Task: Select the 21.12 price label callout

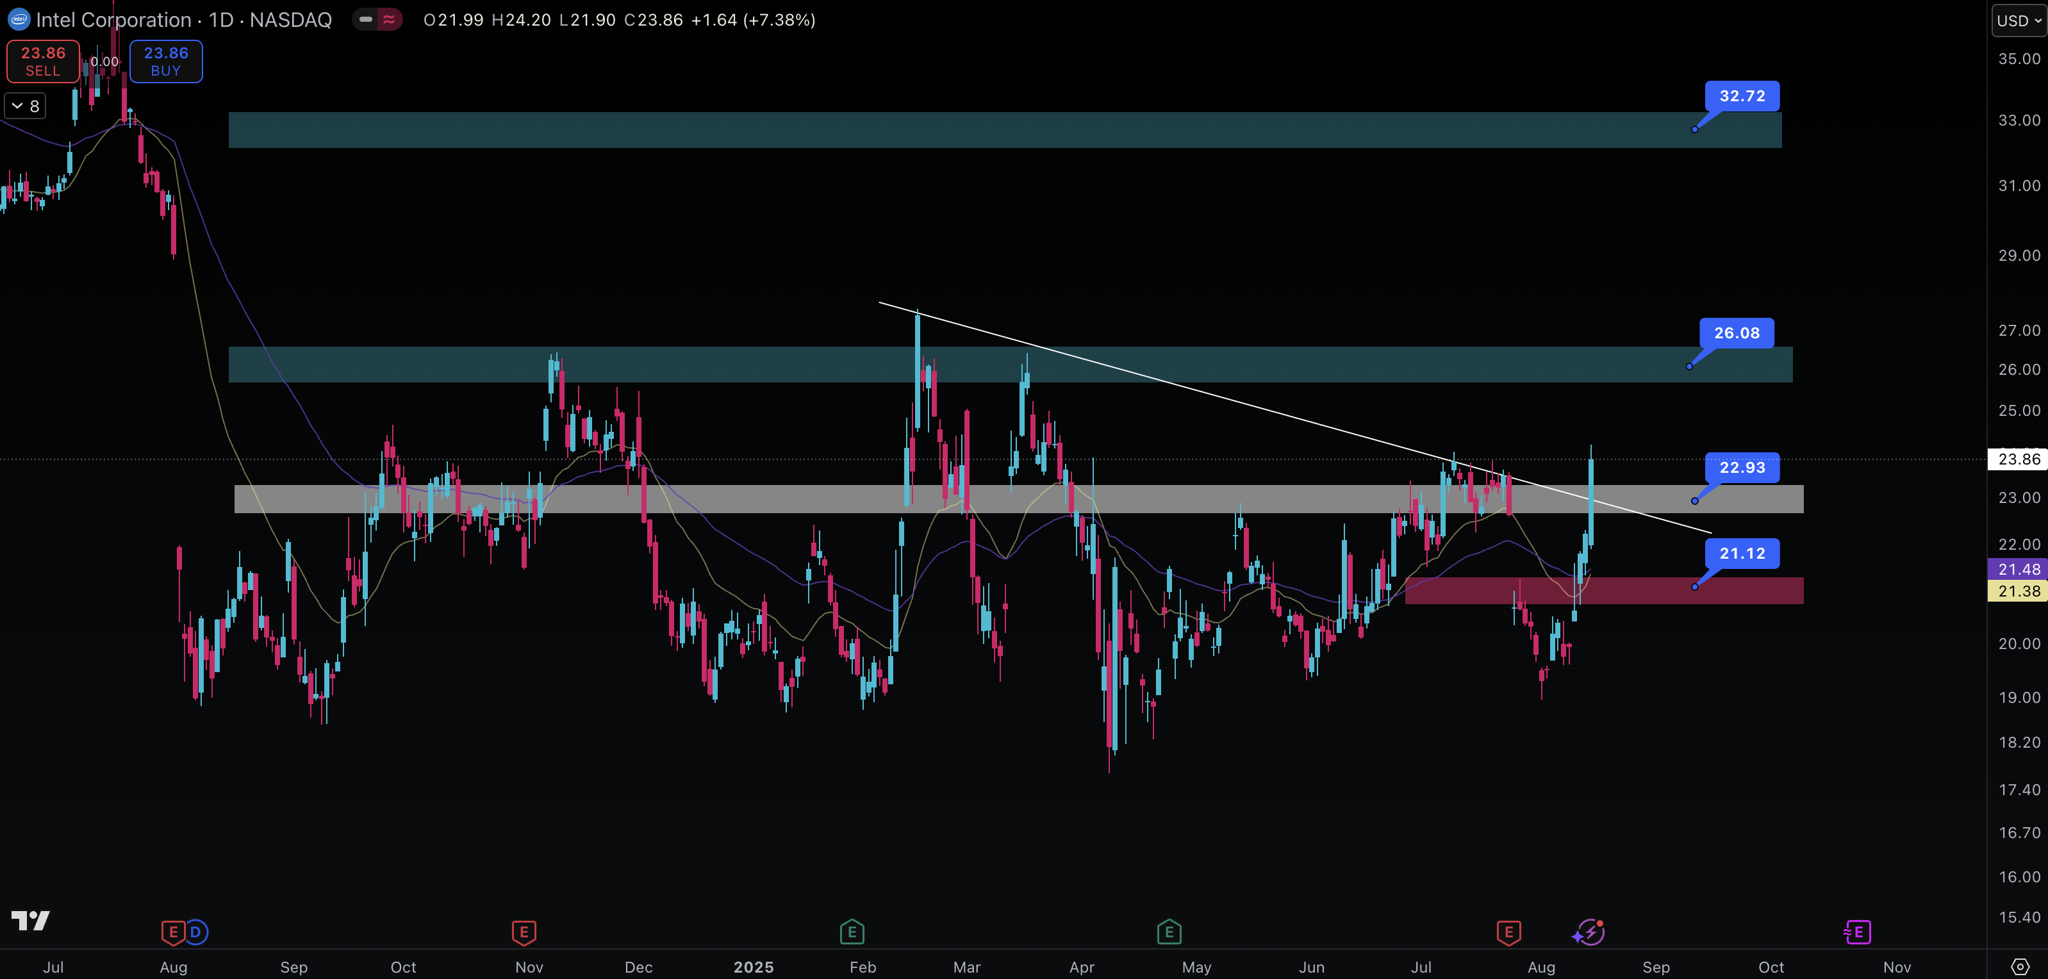Action: [x=1742, y=553]
